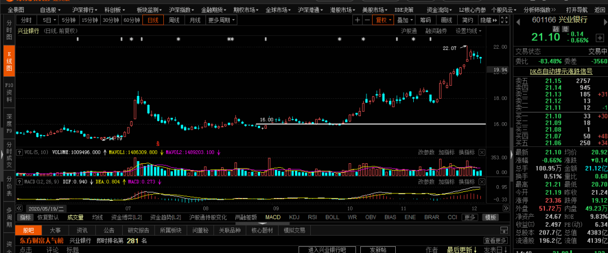Click 恢复默认 indicator button

(48, 217)
